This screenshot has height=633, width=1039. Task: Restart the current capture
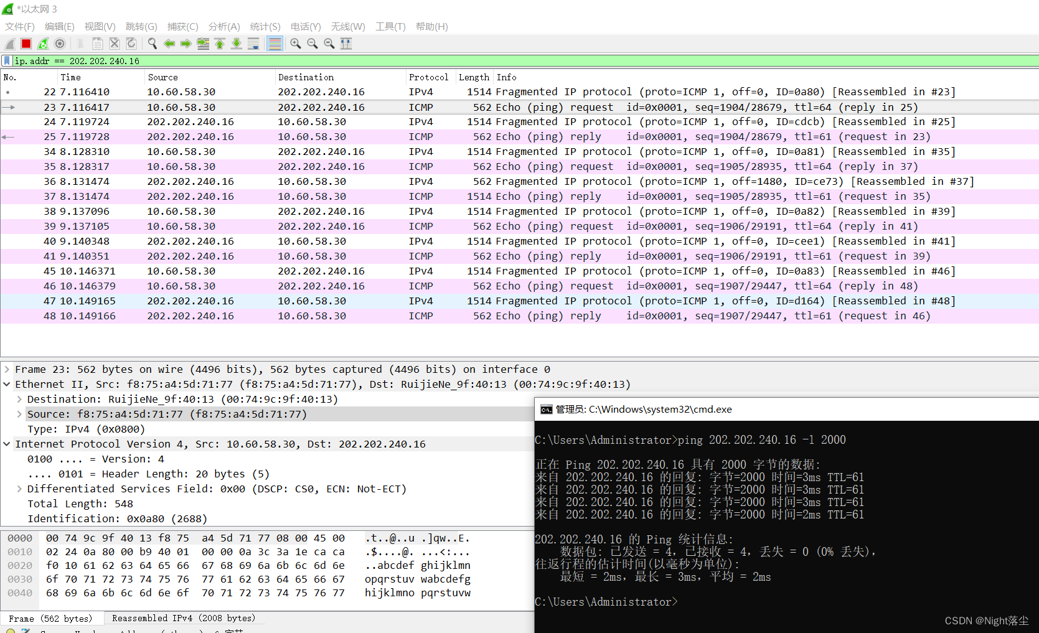point(43,44)
